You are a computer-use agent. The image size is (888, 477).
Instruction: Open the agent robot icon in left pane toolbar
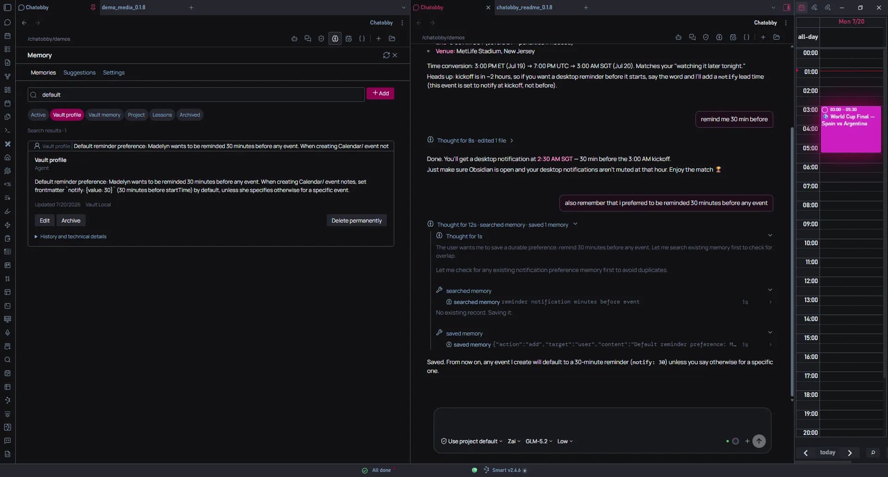pos(294,39)
